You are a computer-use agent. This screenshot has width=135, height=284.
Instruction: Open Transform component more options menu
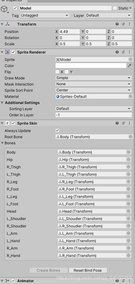point(129,24)
